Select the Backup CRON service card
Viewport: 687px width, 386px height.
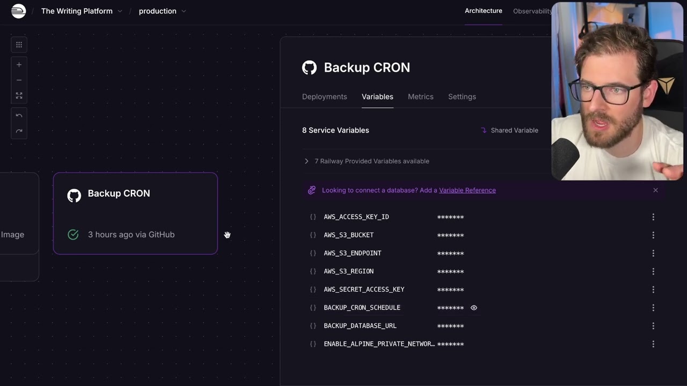pos(135,213)
